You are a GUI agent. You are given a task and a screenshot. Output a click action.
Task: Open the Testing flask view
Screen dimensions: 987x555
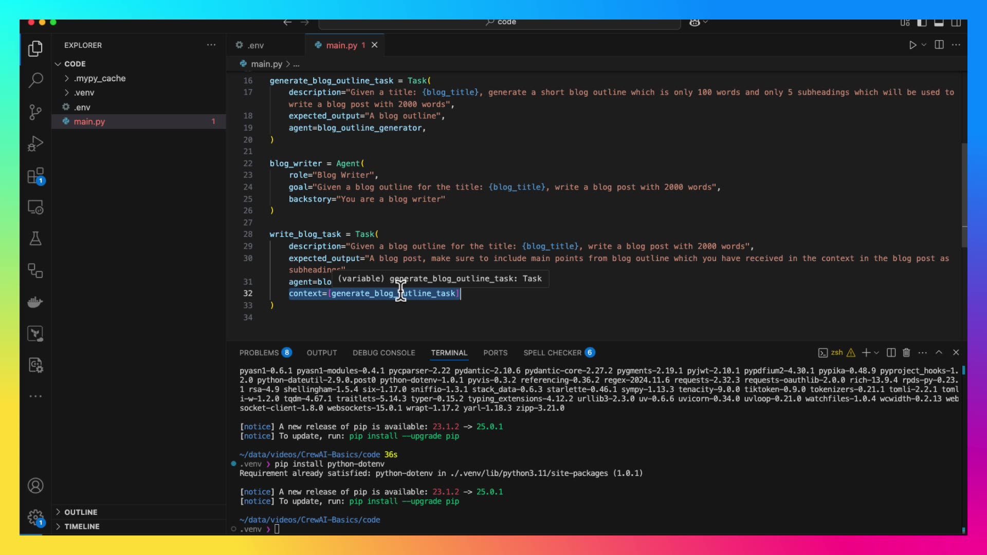tap(35, 239)
